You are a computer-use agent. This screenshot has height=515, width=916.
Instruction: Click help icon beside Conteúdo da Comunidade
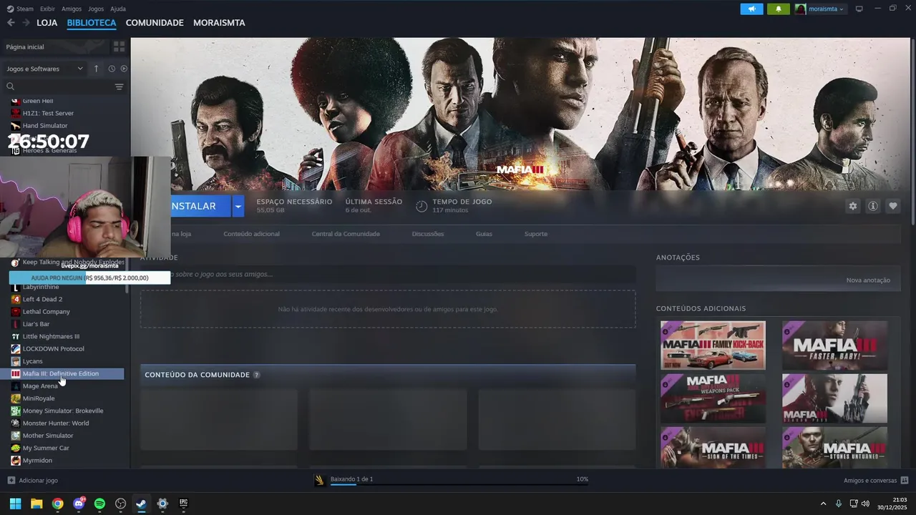point(256,375)
